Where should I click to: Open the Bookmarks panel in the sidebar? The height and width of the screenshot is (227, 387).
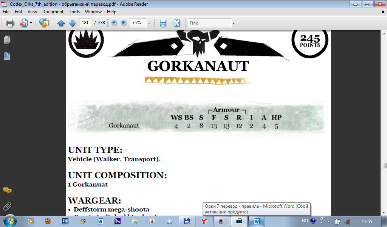tap(7, 56)
